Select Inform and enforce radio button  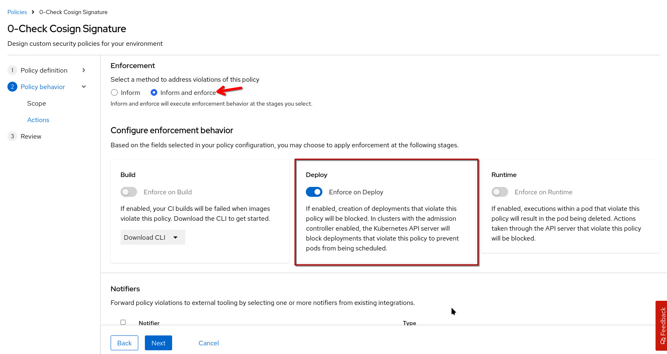154,92
